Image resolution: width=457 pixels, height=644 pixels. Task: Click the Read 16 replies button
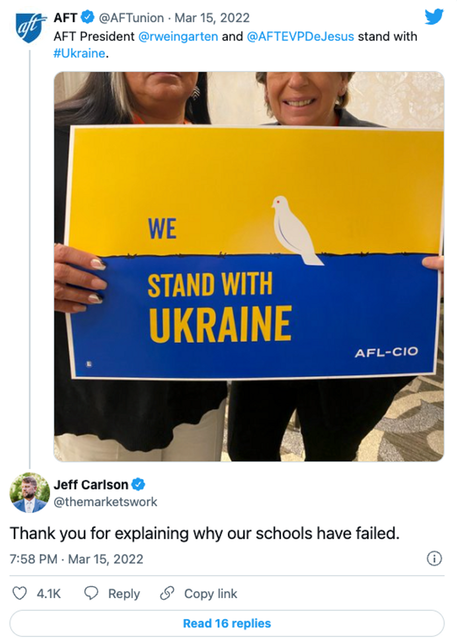[227, 623]
